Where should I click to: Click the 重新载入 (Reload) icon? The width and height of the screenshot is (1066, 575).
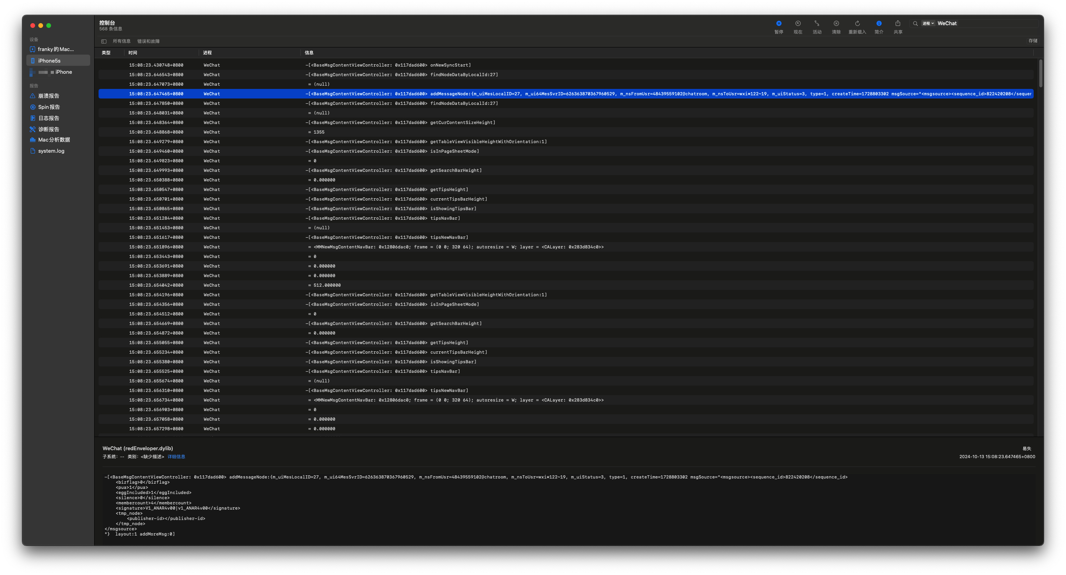click(x=857, y=24)
